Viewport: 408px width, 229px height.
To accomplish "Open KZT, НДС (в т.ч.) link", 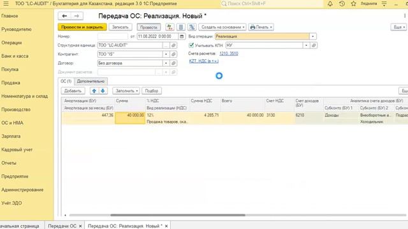I will [x=204, y=61].
